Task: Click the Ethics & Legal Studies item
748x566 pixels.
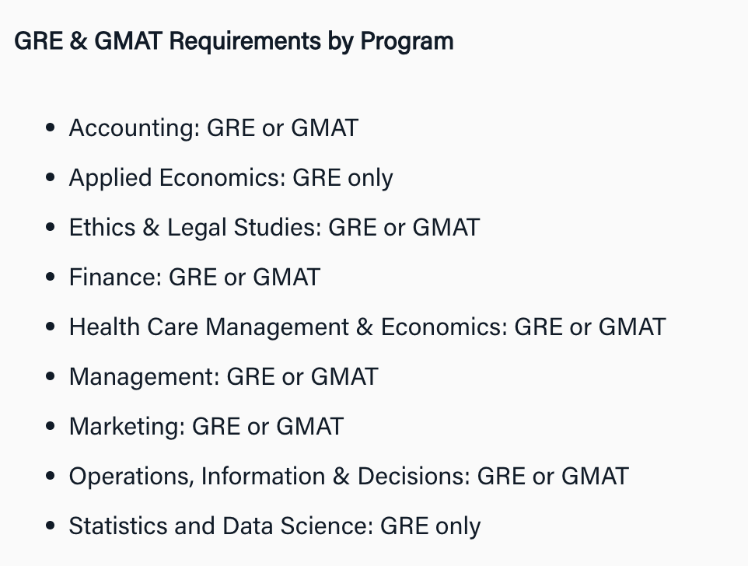Action: pyautogui.click(x=274, y=227)
